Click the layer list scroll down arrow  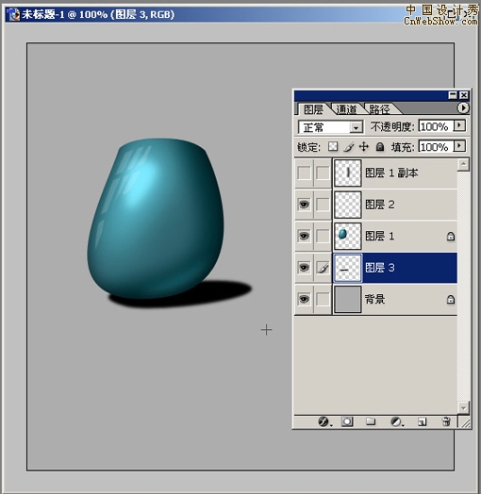pyautogui.click(x=463, y=407)
